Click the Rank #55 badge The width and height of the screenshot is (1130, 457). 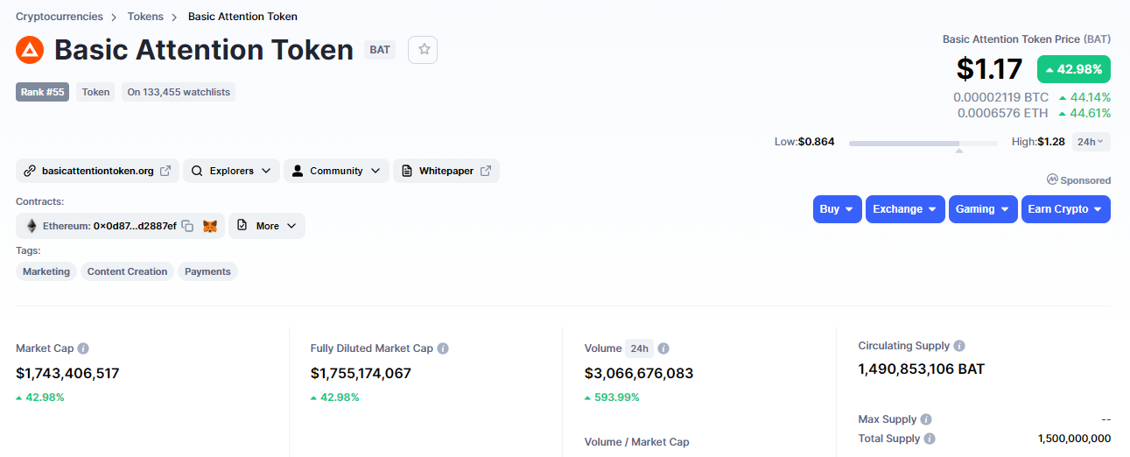tap(42, 92)
